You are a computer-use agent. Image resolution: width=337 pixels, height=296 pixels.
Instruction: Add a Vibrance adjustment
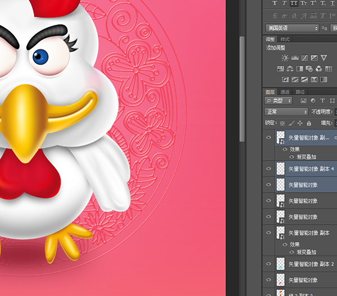tap(324, 58)
